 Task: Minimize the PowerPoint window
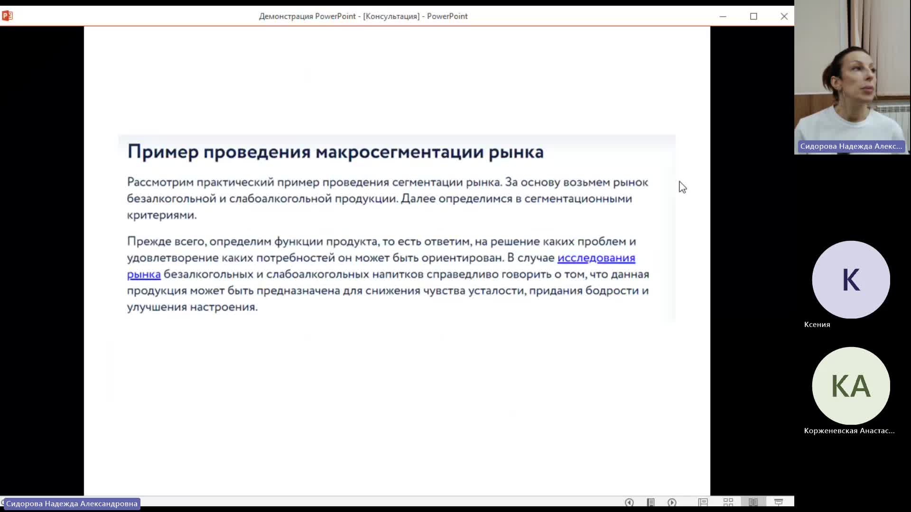coord(723,16)
